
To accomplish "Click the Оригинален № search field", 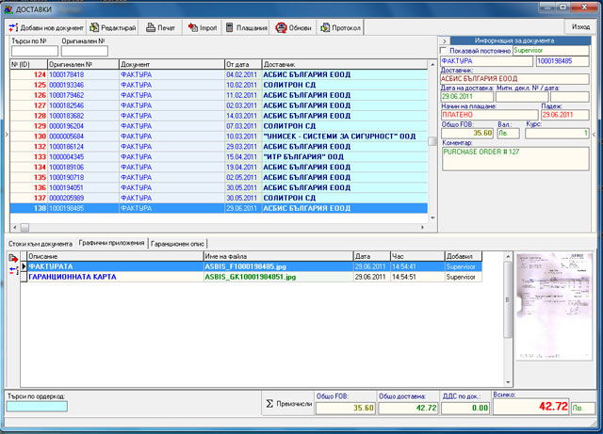I will pyautogui.click(x=84, y=51).
